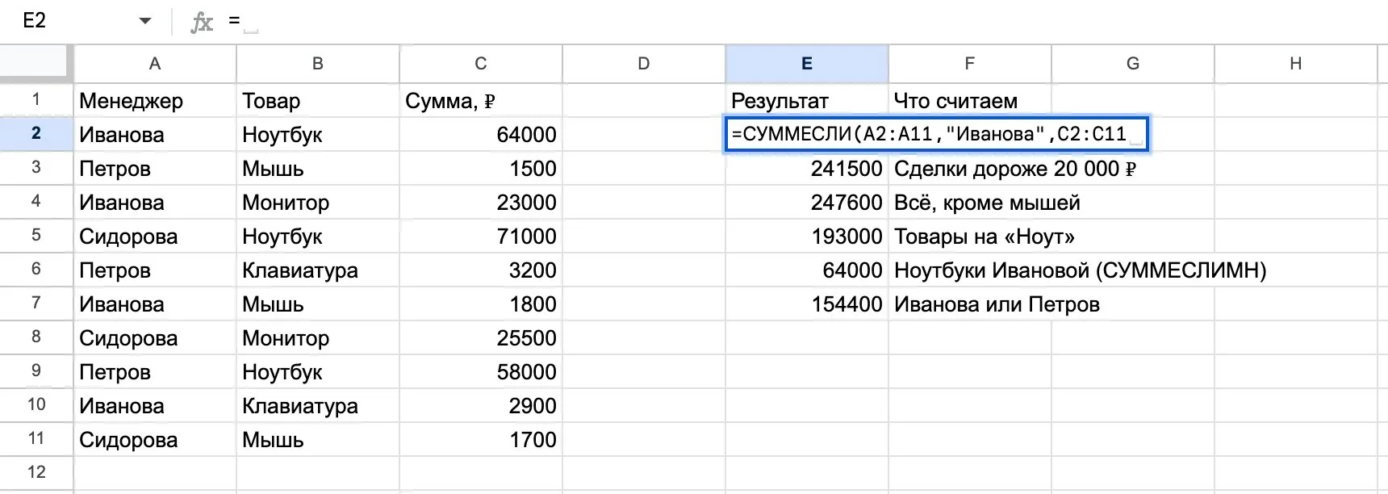
Task: Click the 'Что считаем' header cell
Action: (x=970, y=101)
